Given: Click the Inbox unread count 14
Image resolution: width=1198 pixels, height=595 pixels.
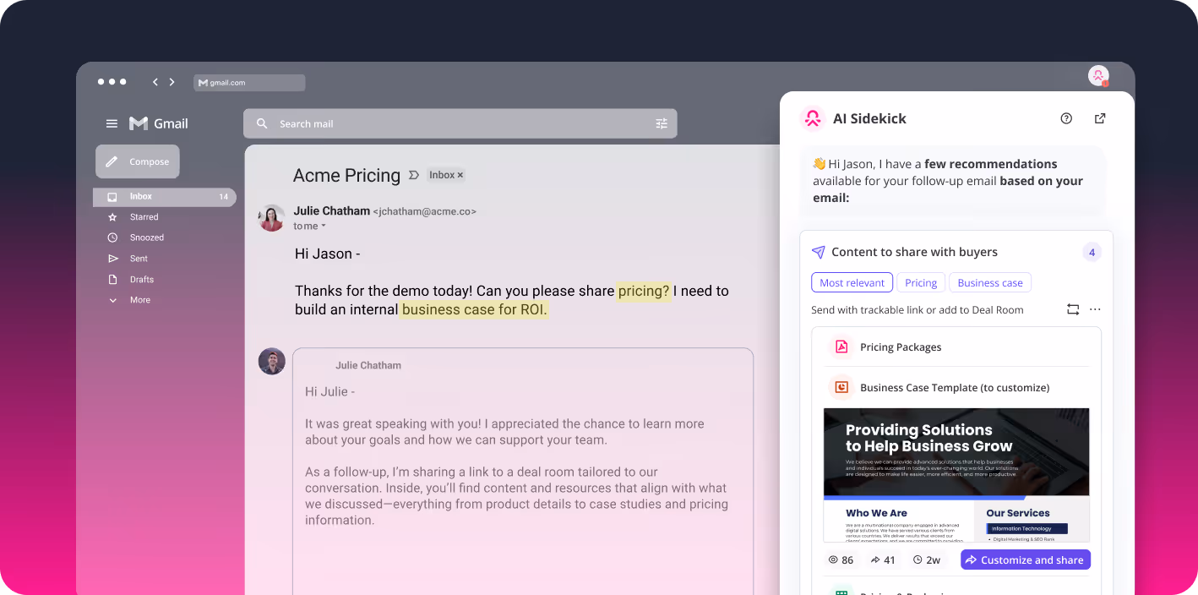Looking at the screenshot, I should (x=224, y=197).
